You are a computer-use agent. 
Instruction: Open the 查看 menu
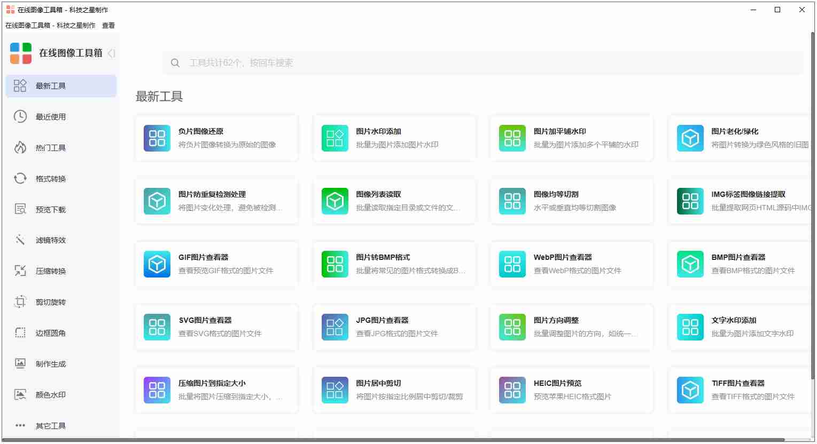click(x=108, y=25)
